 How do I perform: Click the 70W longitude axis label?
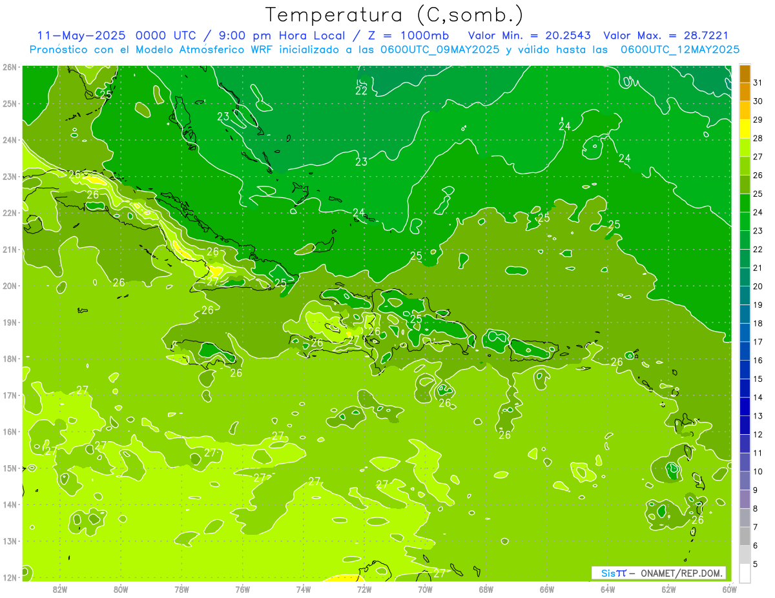(425, 589)
